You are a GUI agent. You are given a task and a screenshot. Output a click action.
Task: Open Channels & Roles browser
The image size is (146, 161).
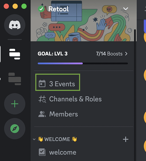click(70, 99)
